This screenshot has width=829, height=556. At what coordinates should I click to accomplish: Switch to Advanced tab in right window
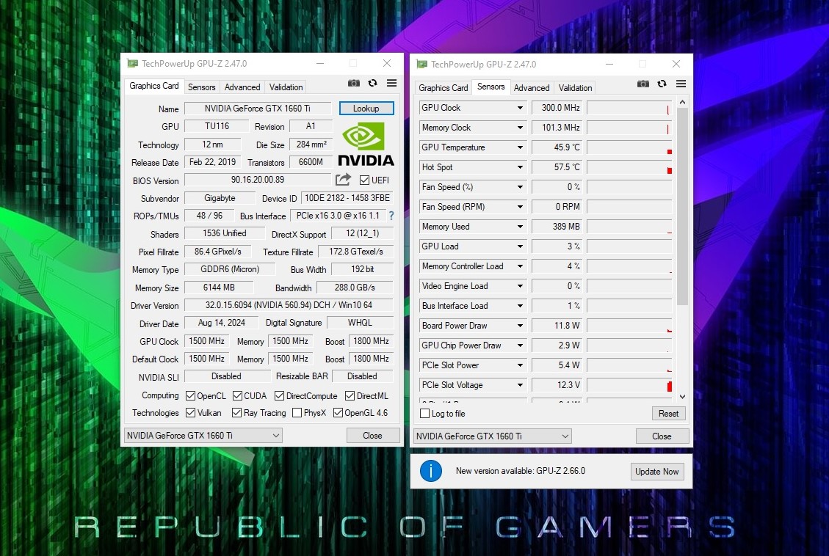[x=532, y=87]
